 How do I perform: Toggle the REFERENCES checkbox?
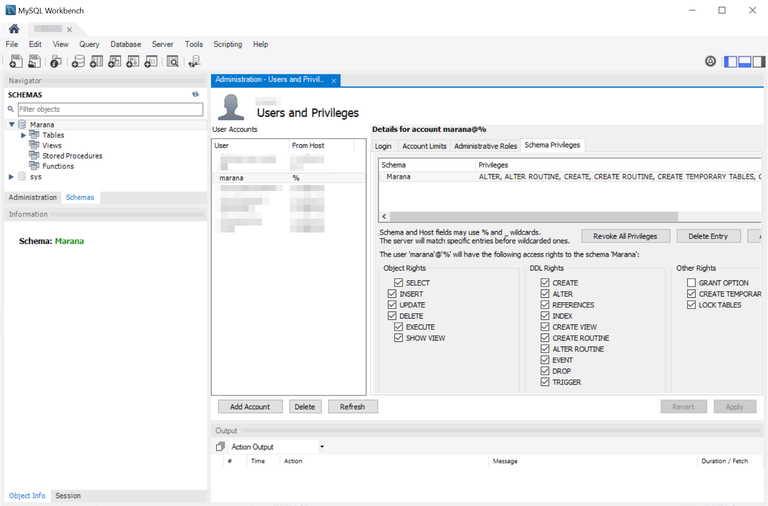(x=545, y=305)
